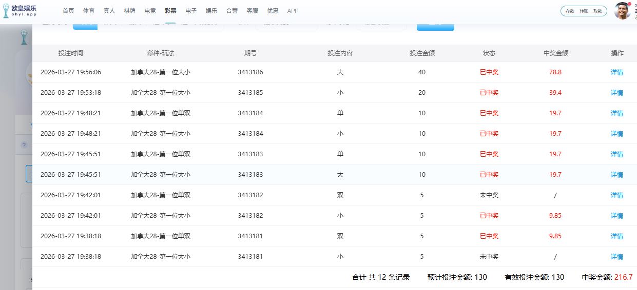View 详情 for the unwon 3413181 小 bet

616,257
